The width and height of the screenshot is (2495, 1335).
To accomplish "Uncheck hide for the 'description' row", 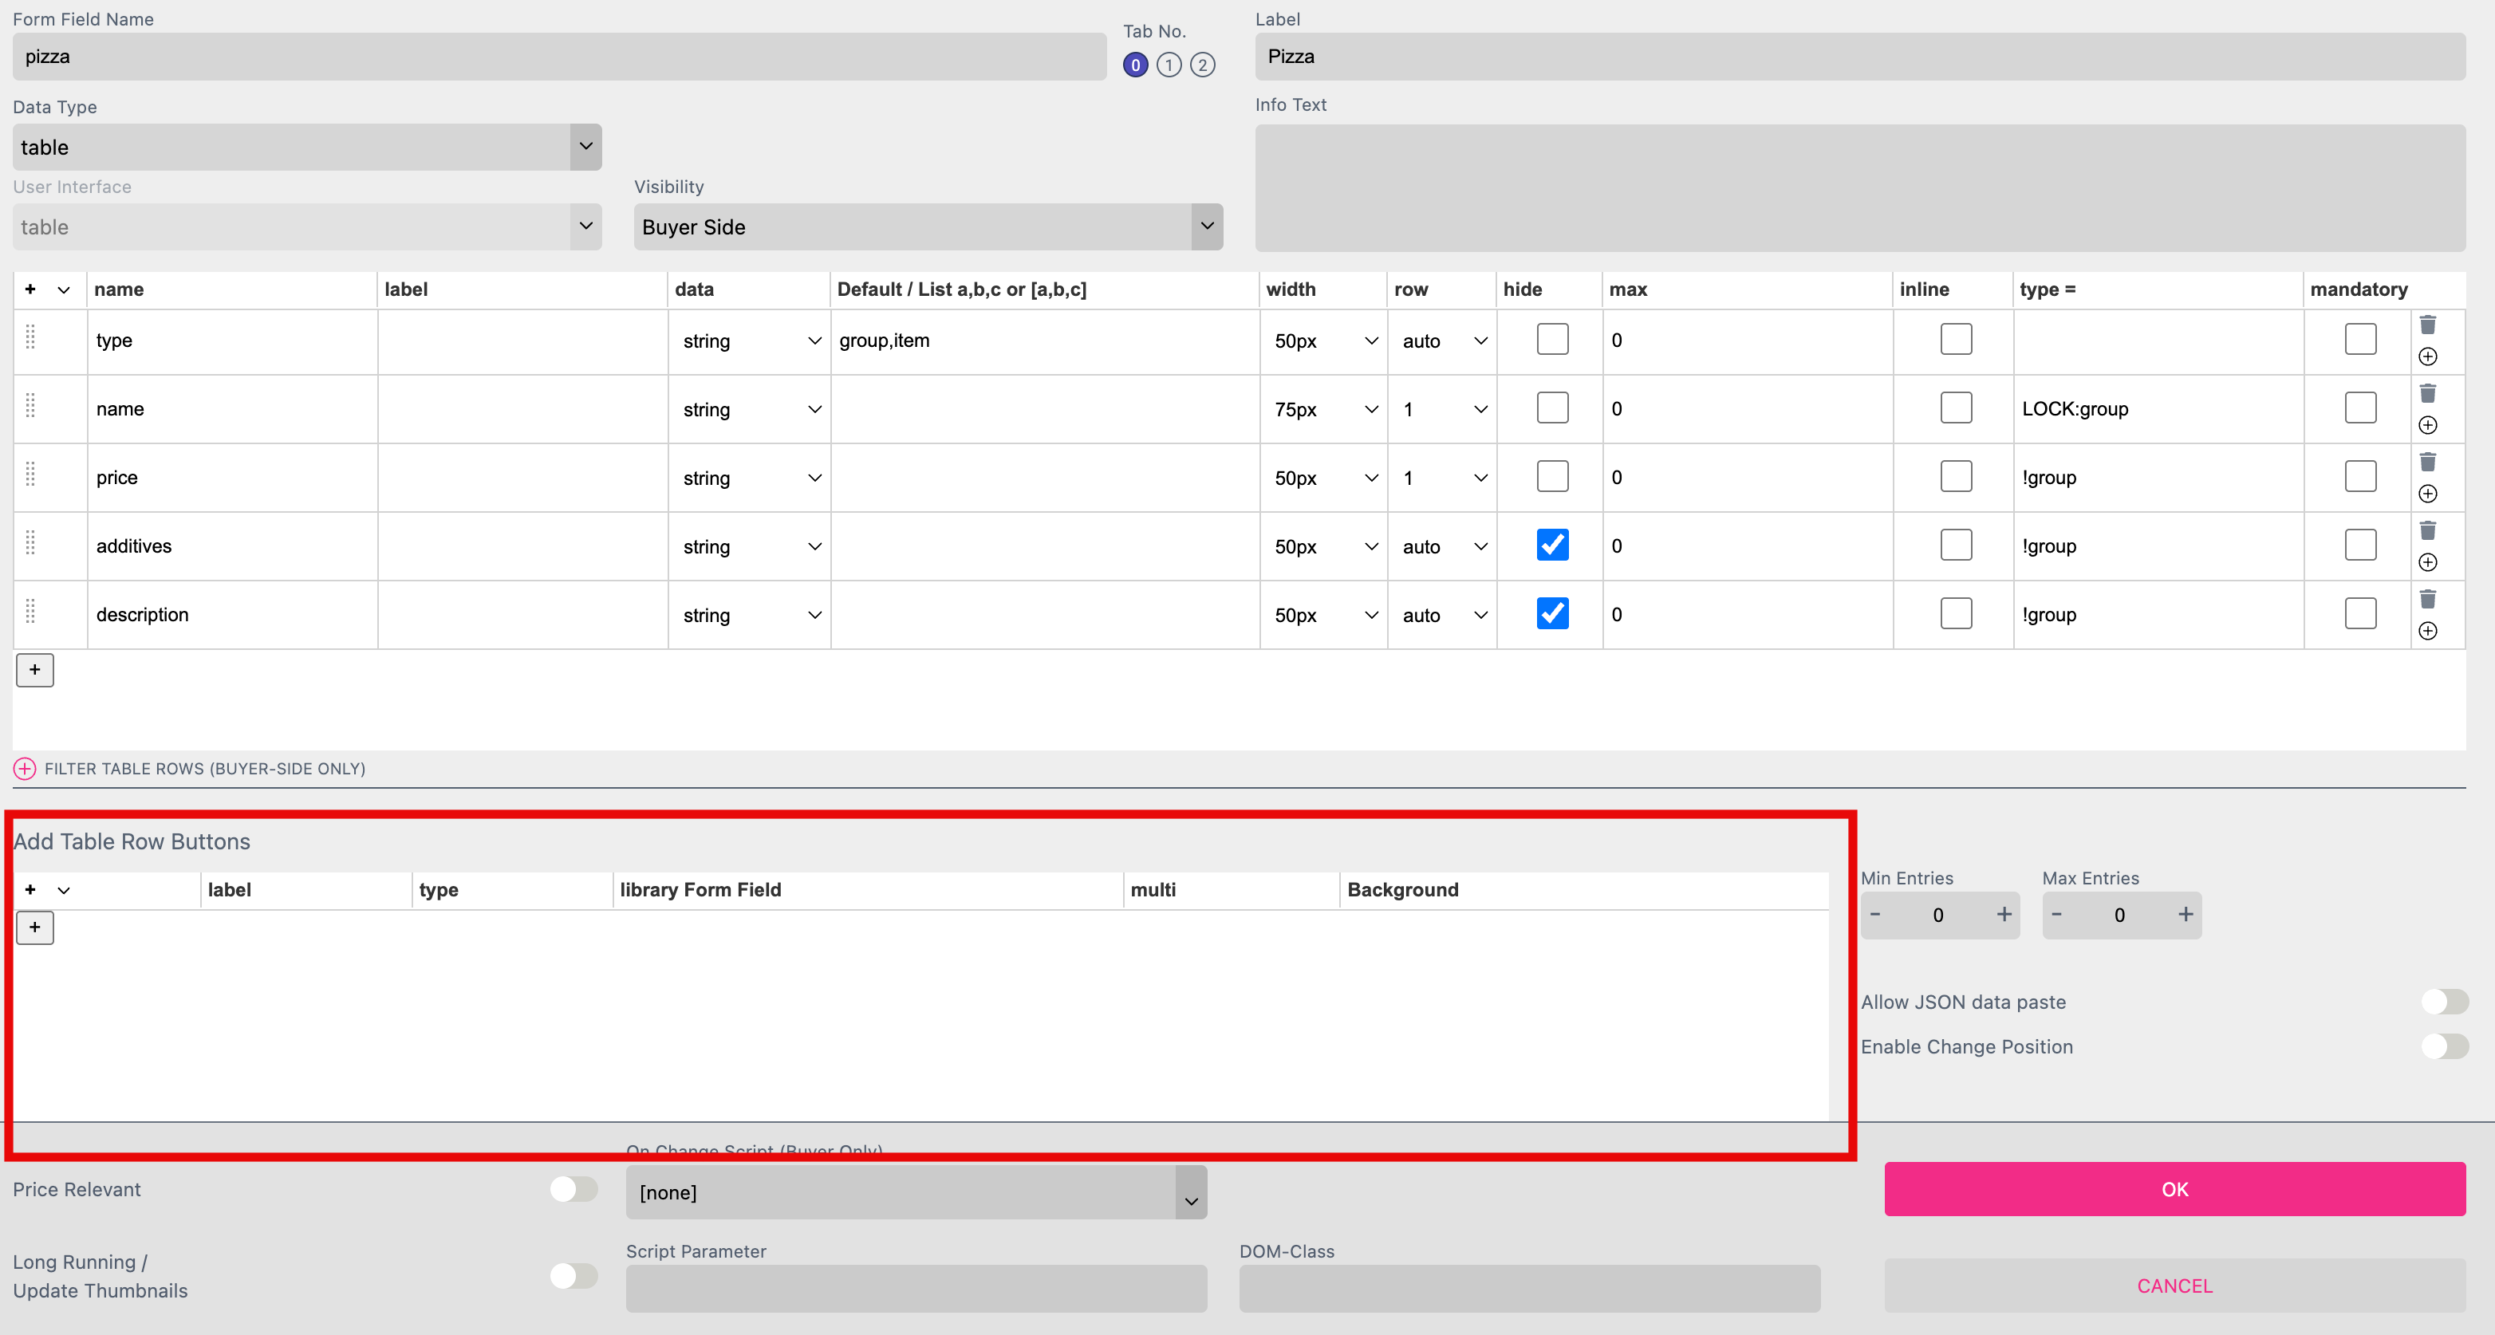I will click(x=1552, y=614).
